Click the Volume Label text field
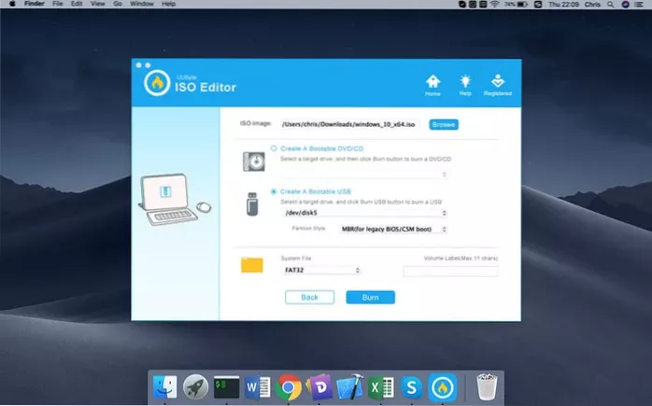 [x=449, y=271]
